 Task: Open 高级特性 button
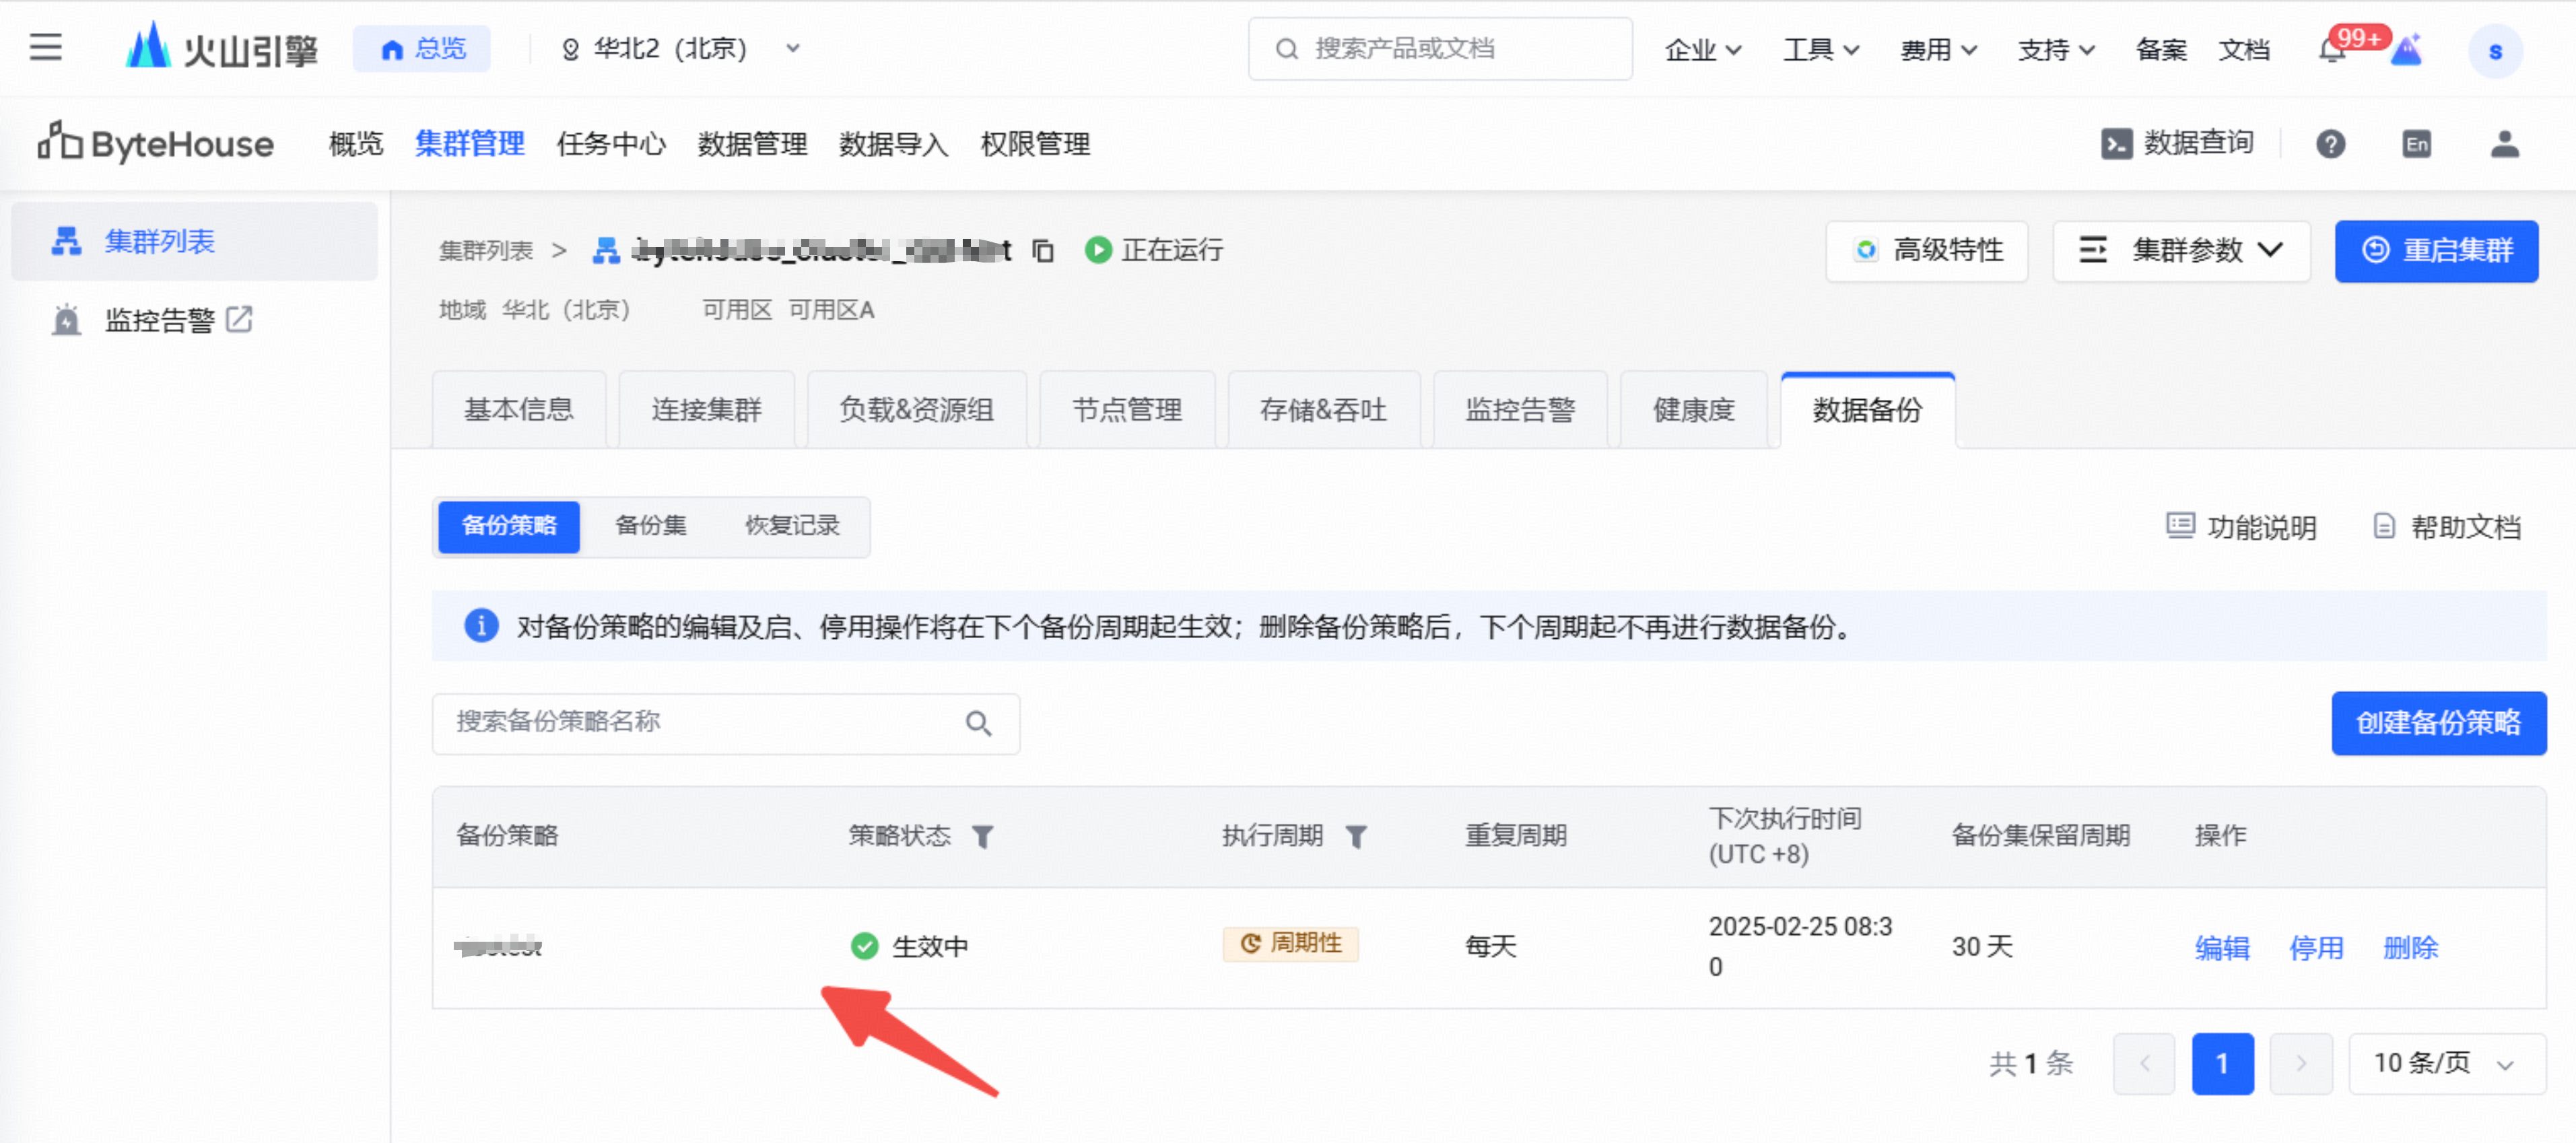[x=1926, y=250]
